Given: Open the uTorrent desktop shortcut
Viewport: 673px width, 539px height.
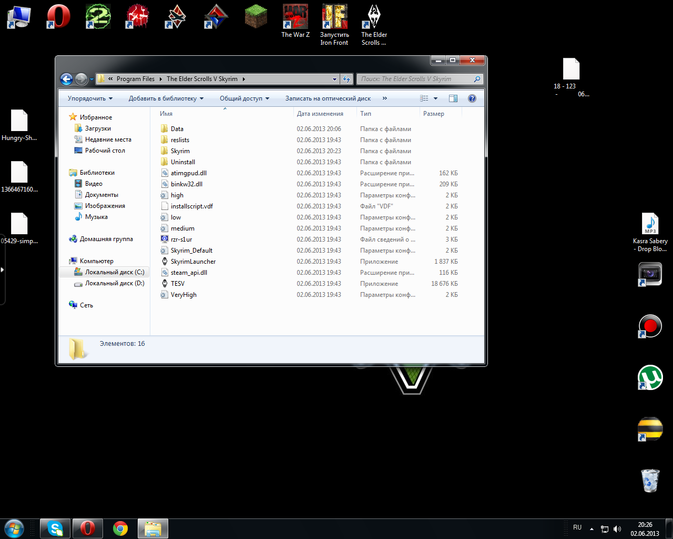Looking at the screenshot, I should [650, 377].
